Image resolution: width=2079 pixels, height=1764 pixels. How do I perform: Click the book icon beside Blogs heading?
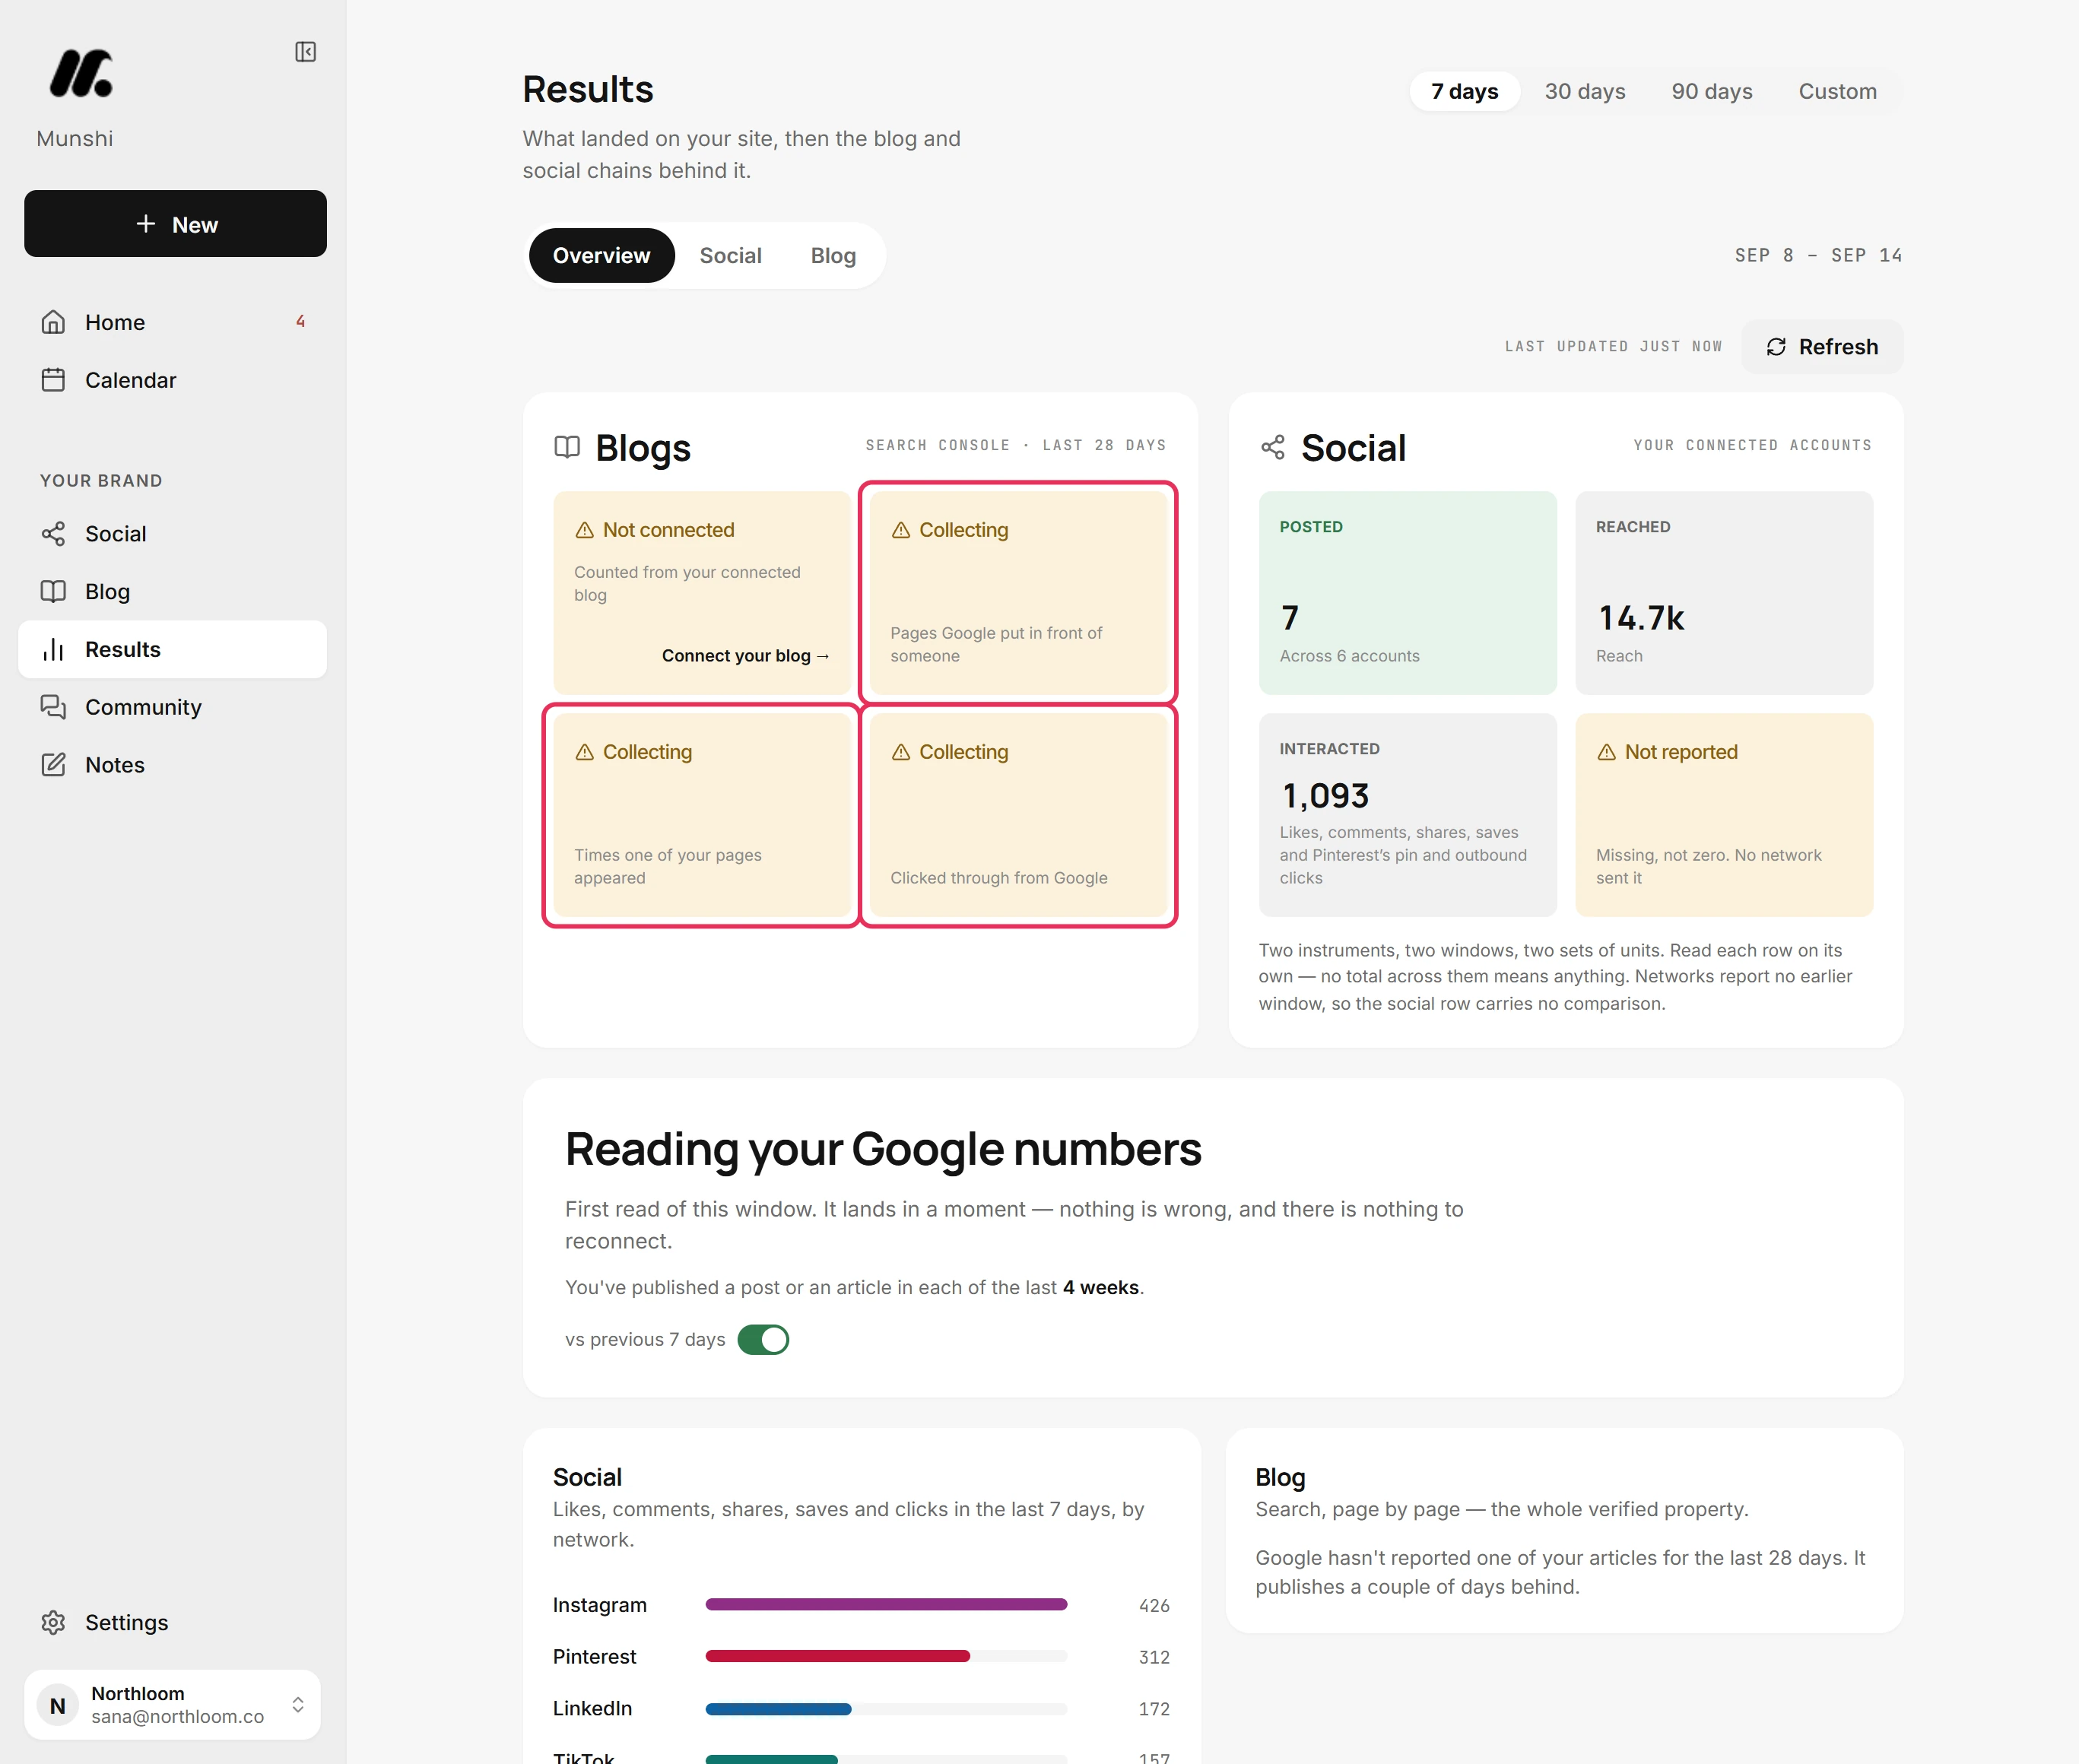567,447
